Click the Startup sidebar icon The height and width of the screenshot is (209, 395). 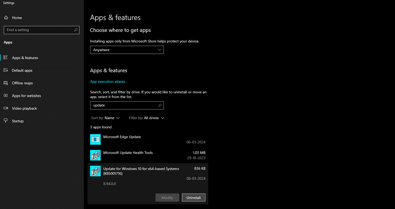(x=6, y=121)
